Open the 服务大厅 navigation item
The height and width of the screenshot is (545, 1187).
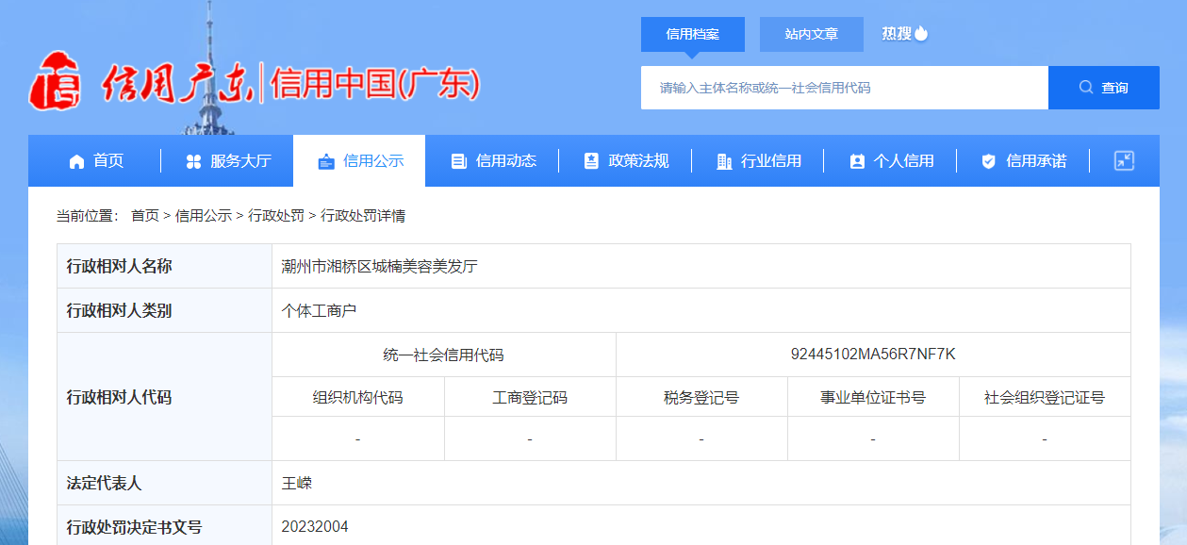click(x=228, y=161)
